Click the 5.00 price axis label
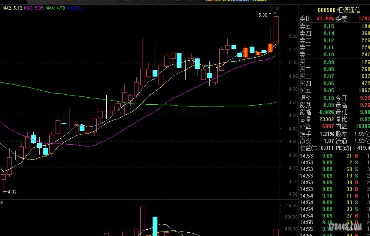Screen dimensions: 370x236 pos(293,63)
